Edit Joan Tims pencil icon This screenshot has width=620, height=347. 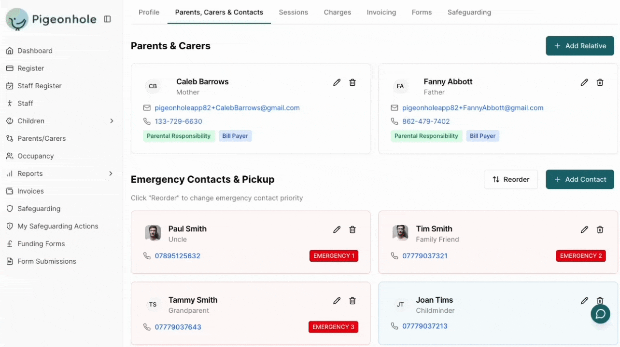[584, 301]
